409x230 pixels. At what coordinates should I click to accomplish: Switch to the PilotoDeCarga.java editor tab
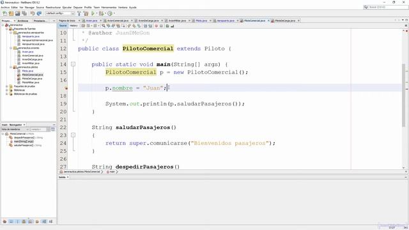[x=285, y=20]
